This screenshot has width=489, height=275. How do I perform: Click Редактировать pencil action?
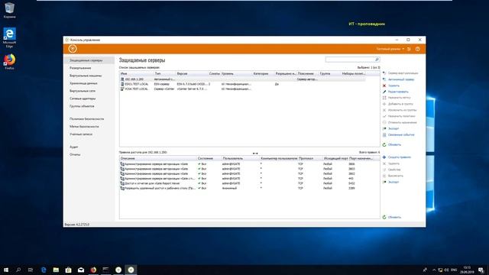[x=396, y=92]
